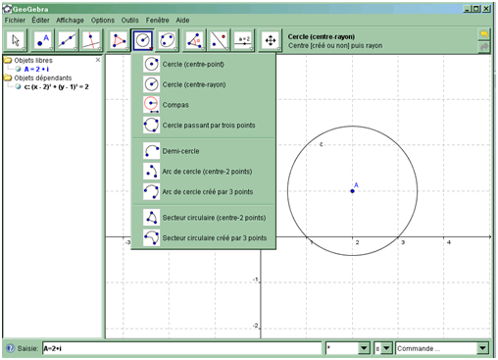Select the Move Graphics View tool
This screenshot has height=360, width=498.
point(271,40)
